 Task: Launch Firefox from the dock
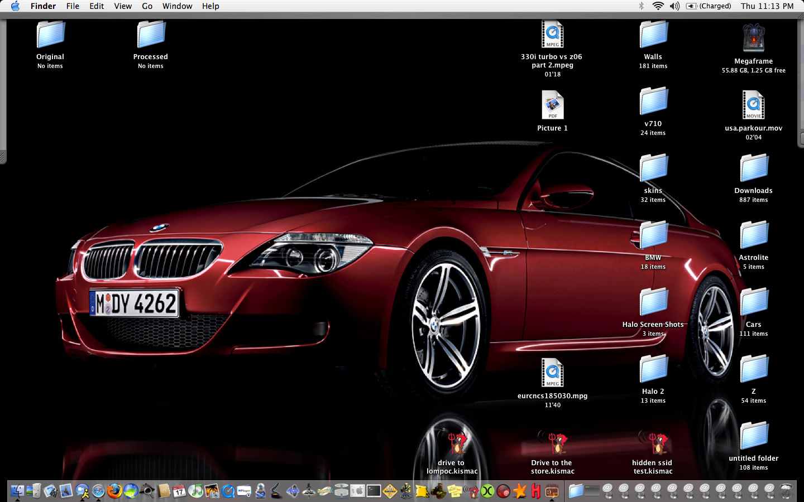tap(114, 491)
